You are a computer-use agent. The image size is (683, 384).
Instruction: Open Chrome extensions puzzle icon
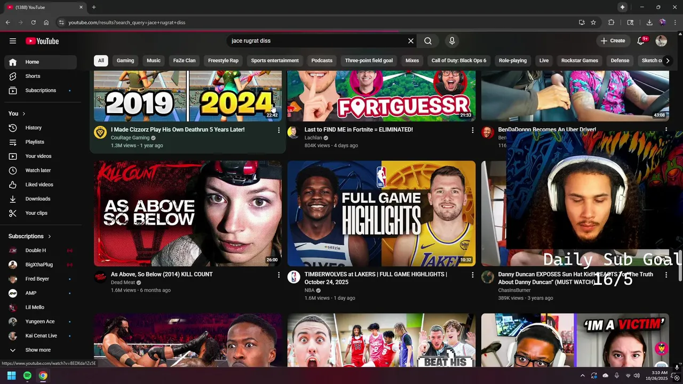pyautogui.click(x=611, y=22)
